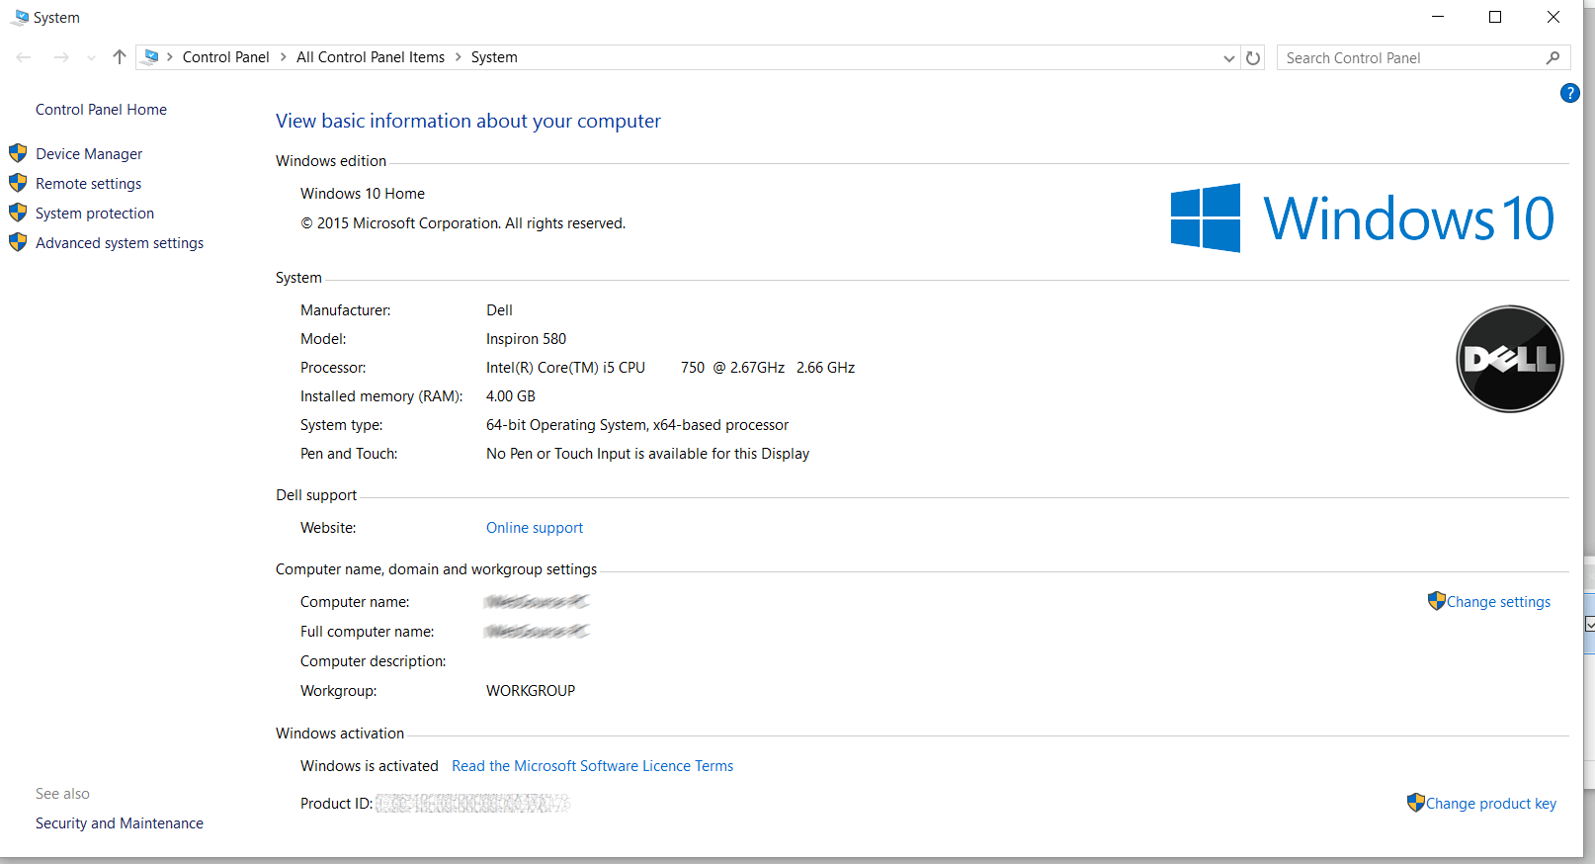Click shield icon beside Change product key
Image resolution: width=1595 pixels, height=864 pixels.
pyautogui.click(x=1416, y=803)
